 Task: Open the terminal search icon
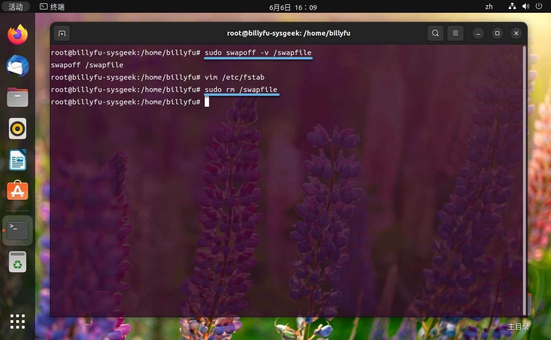pyautogui.click(x=435, y=33)
